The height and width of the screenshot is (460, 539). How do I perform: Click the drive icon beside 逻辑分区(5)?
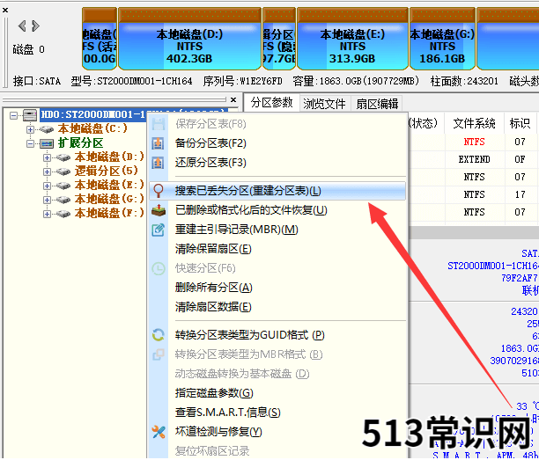pos(63,172)
